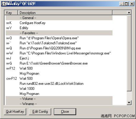This screenshot has height=119, width=136.
Task: Select the '-- Volume --' section row
Action: tap(59, 99)
